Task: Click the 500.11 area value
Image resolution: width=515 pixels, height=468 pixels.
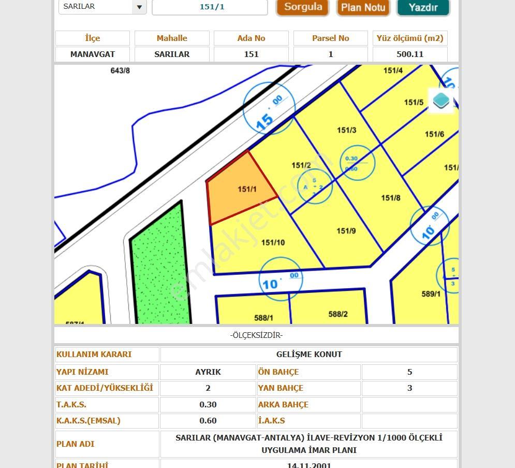Action: [x=410, y=54]
